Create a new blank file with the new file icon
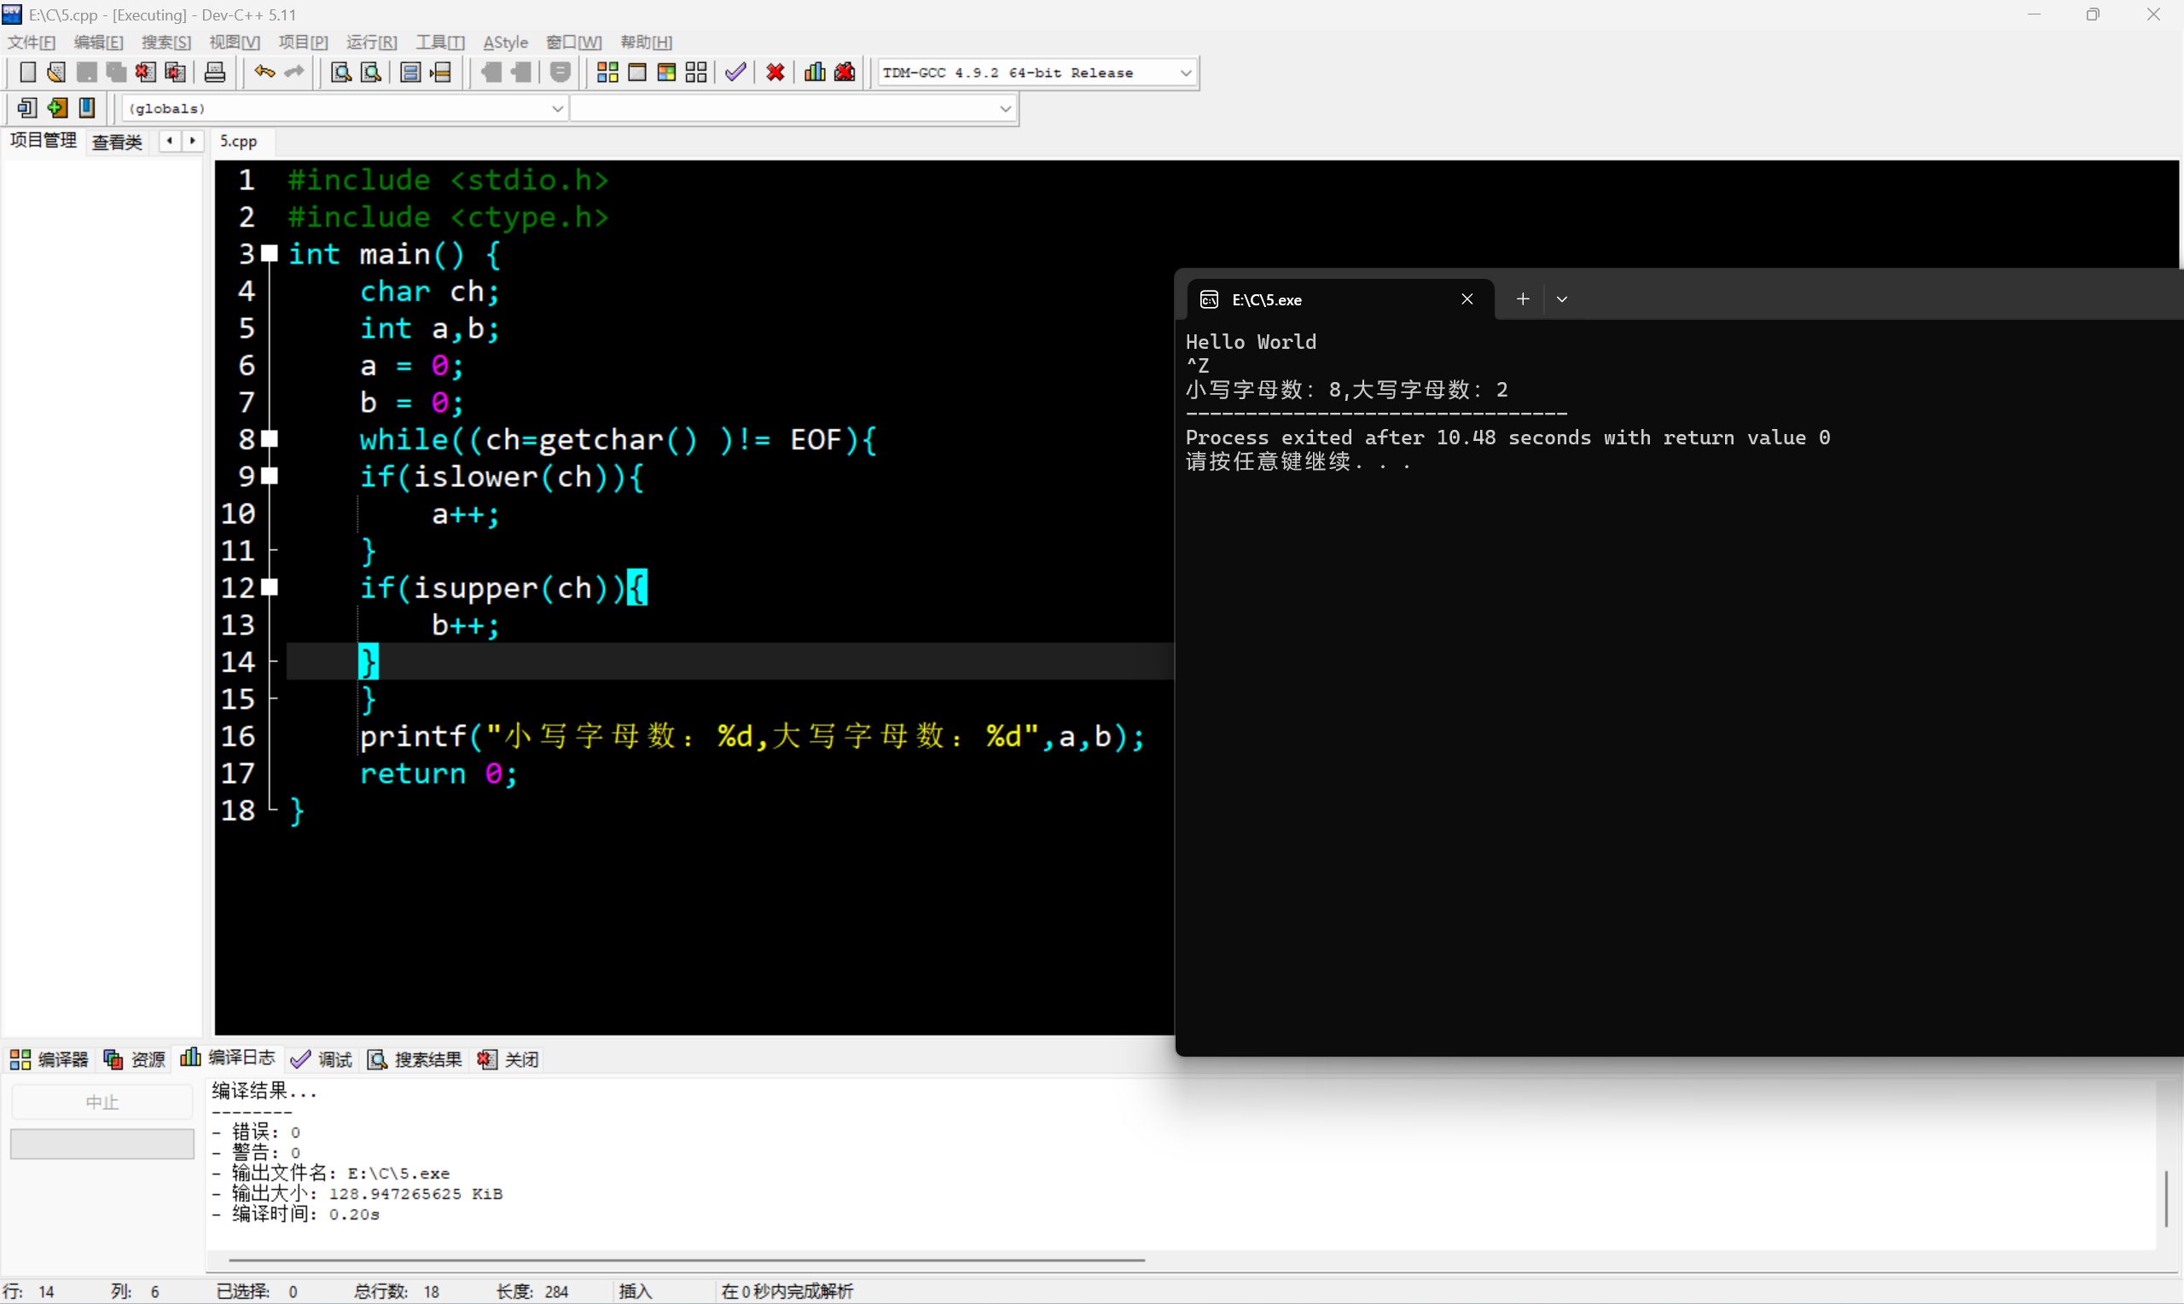Image resolution: width=2184 pixels, height=1304 pixels. [27, 72]
